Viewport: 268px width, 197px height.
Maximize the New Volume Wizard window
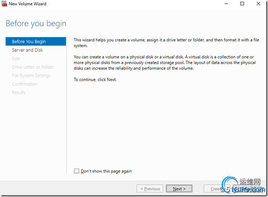pyautogui.click(x=242, y=4)
